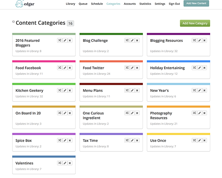Screen dimensions: 222x178
Task: Go to the Schedule page
Action: (97, 4)
